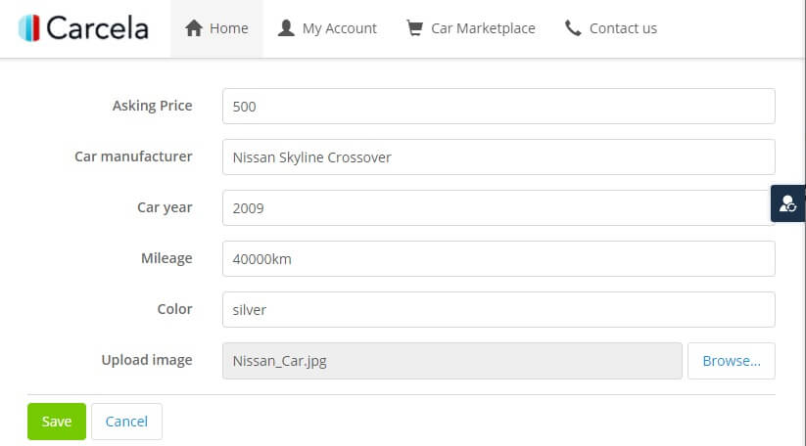Click the Mileage field with 40000km
Image resolution: width=806 pixels, height=446 pixels.
[498, 259]
